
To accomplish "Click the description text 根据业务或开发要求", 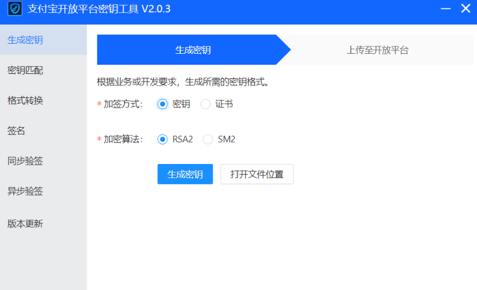I will coord(183,82).
